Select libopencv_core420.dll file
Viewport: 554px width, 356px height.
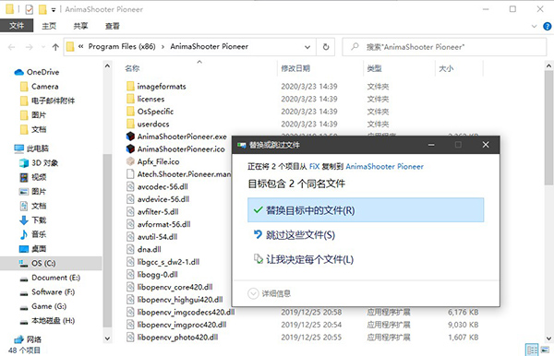pos(170,287)
